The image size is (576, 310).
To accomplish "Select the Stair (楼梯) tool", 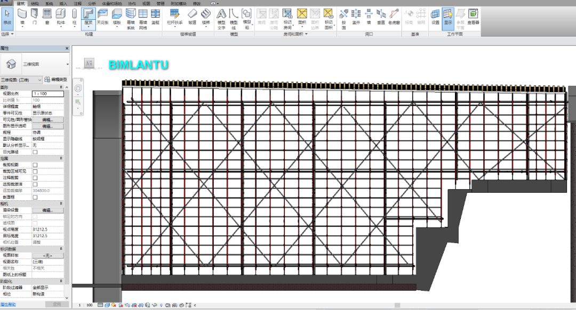I will pyautogui.click(x=206, y=17).
